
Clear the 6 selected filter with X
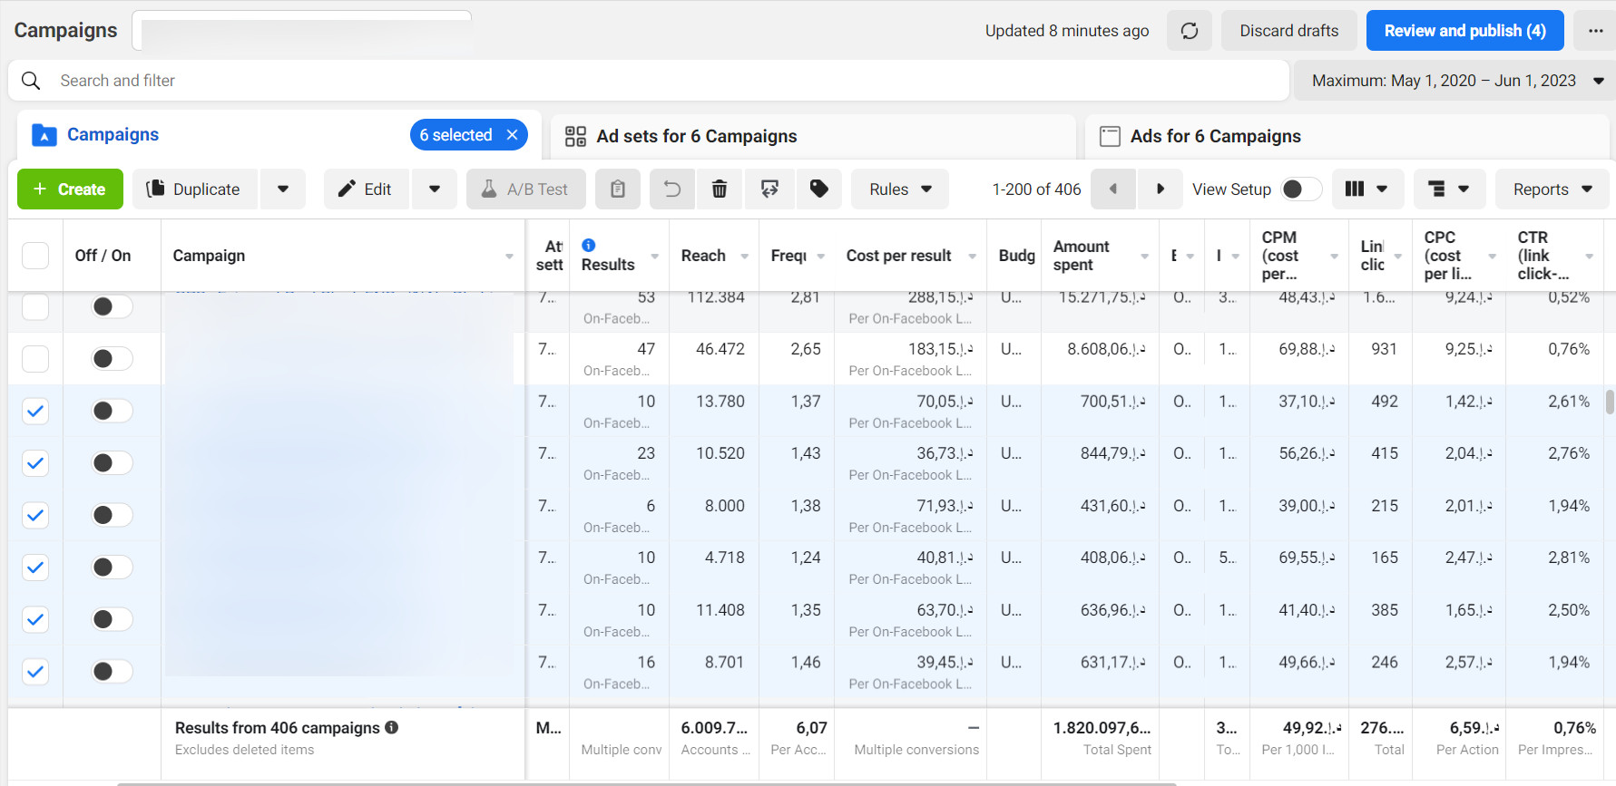click(x=512, y=135)
